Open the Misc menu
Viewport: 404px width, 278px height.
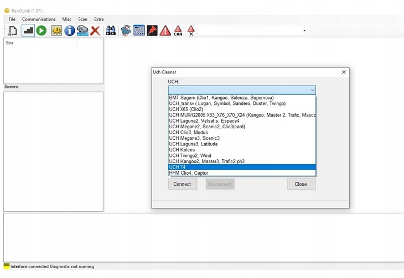(x=67, y=19)
